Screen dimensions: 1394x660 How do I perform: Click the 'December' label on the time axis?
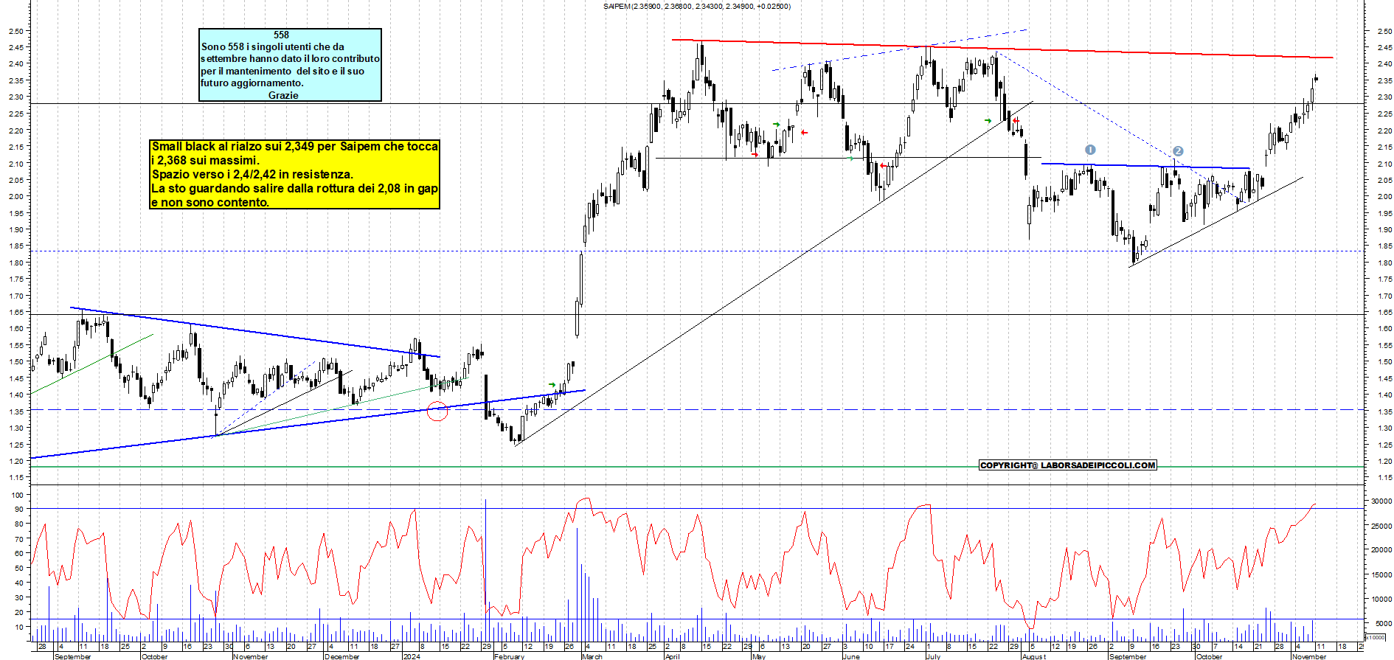coord(342,656)
